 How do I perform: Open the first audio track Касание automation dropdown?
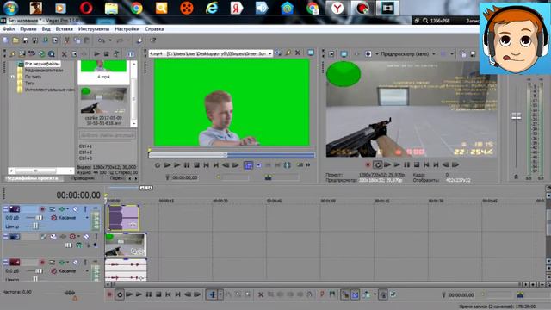tap(87, 218)
